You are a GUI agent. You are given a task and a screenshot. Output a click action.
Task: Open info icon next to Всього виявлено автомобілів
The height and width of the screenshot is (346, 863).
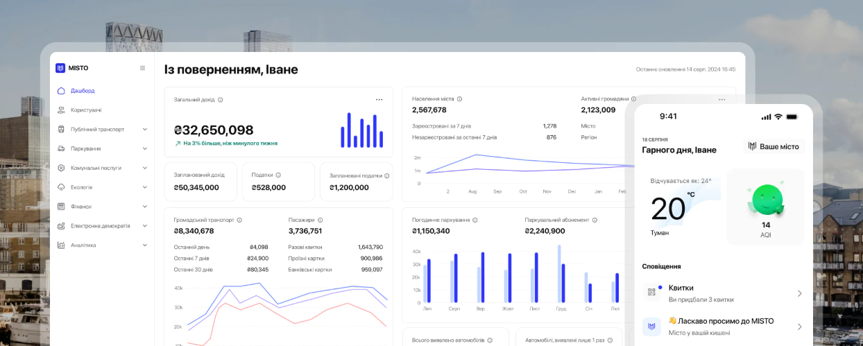point(490,340)
